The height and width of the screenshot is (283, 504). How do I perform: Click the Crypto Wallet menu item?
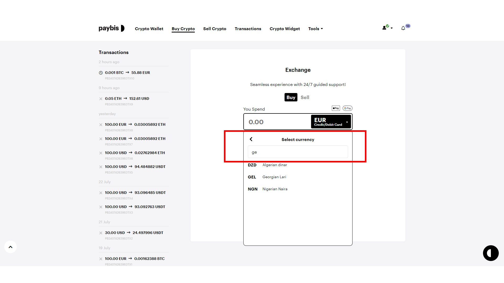tap(149, 28)
